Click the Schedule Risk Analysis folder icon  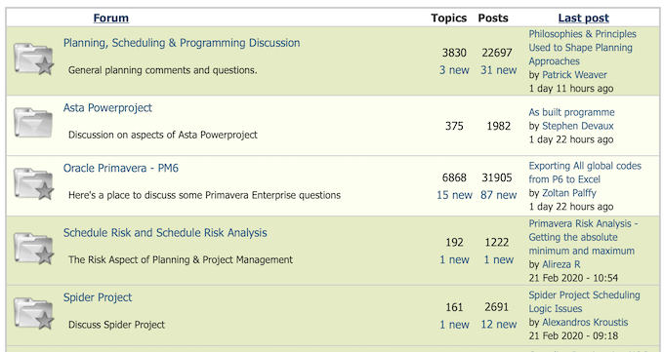click(34, 249)
